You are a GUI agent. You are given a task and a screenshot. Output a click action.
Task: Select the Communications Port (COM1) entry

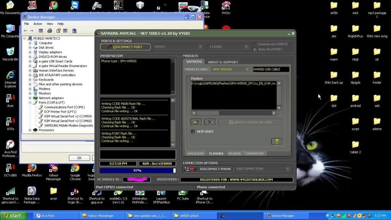pyautogui.click(x=64, y=107)
